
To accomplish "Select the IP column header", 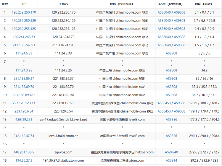I will click(x=24, y=4).
